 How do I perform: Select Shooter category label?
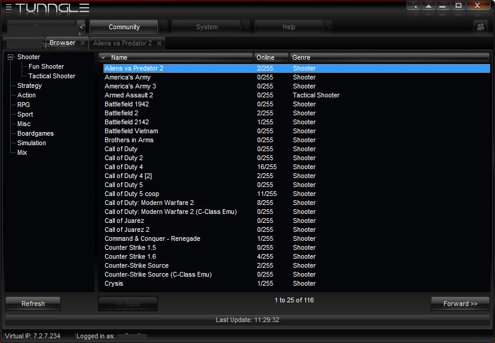pos(29,57)
